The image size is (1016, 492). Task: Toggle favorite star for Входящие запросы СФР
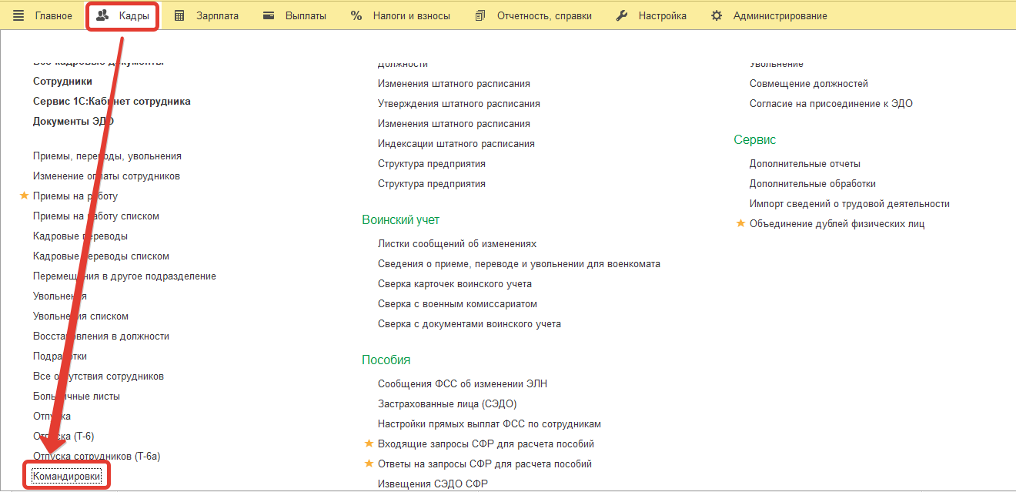(x=369, y=444)
